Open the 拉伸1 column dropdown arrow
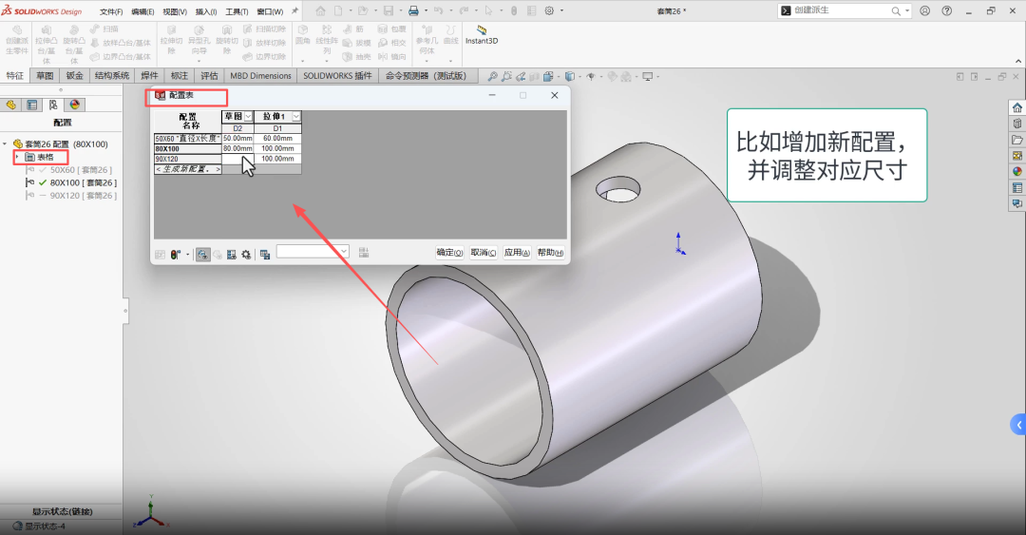Viewport: 1026px width, 535px height. click(295, 116)
